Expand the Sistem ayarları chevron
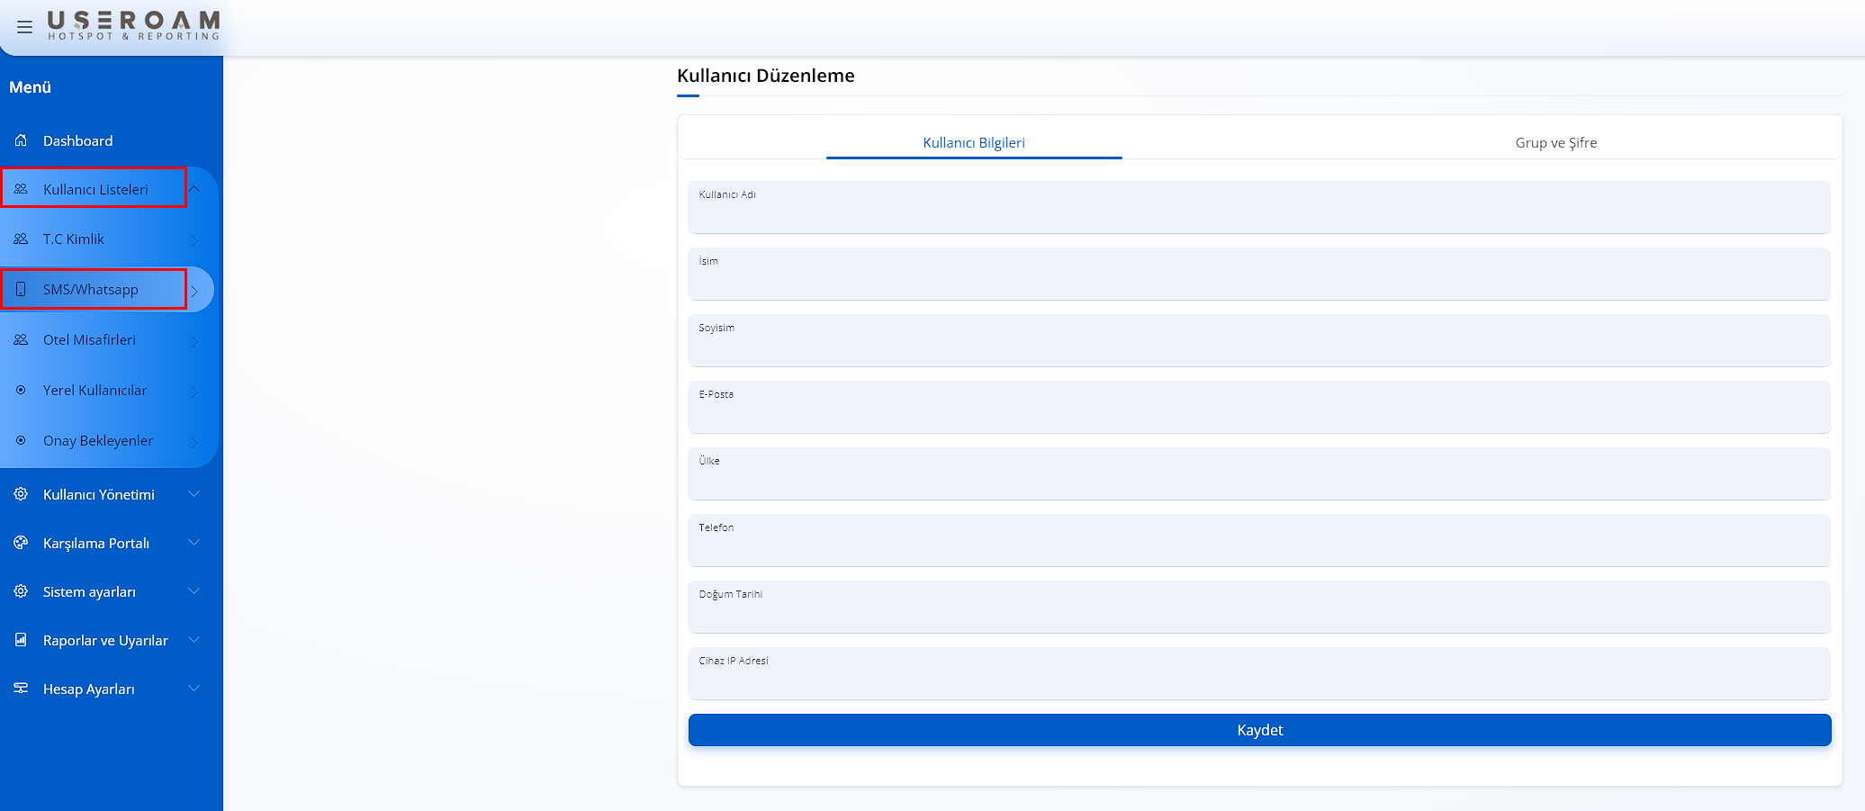The width and height of the screenshot is (1865, 811). [x=194, y=591]
